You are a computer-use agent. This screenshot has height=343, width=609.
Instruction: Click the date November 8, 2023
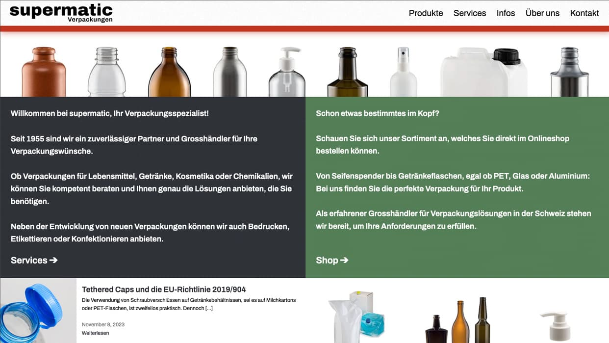pos(103,324)
